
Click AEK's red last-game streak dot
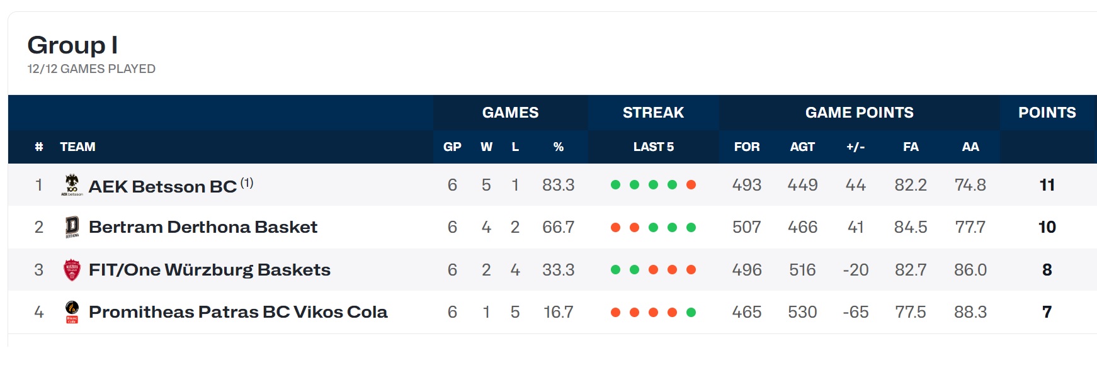[691, 185]
